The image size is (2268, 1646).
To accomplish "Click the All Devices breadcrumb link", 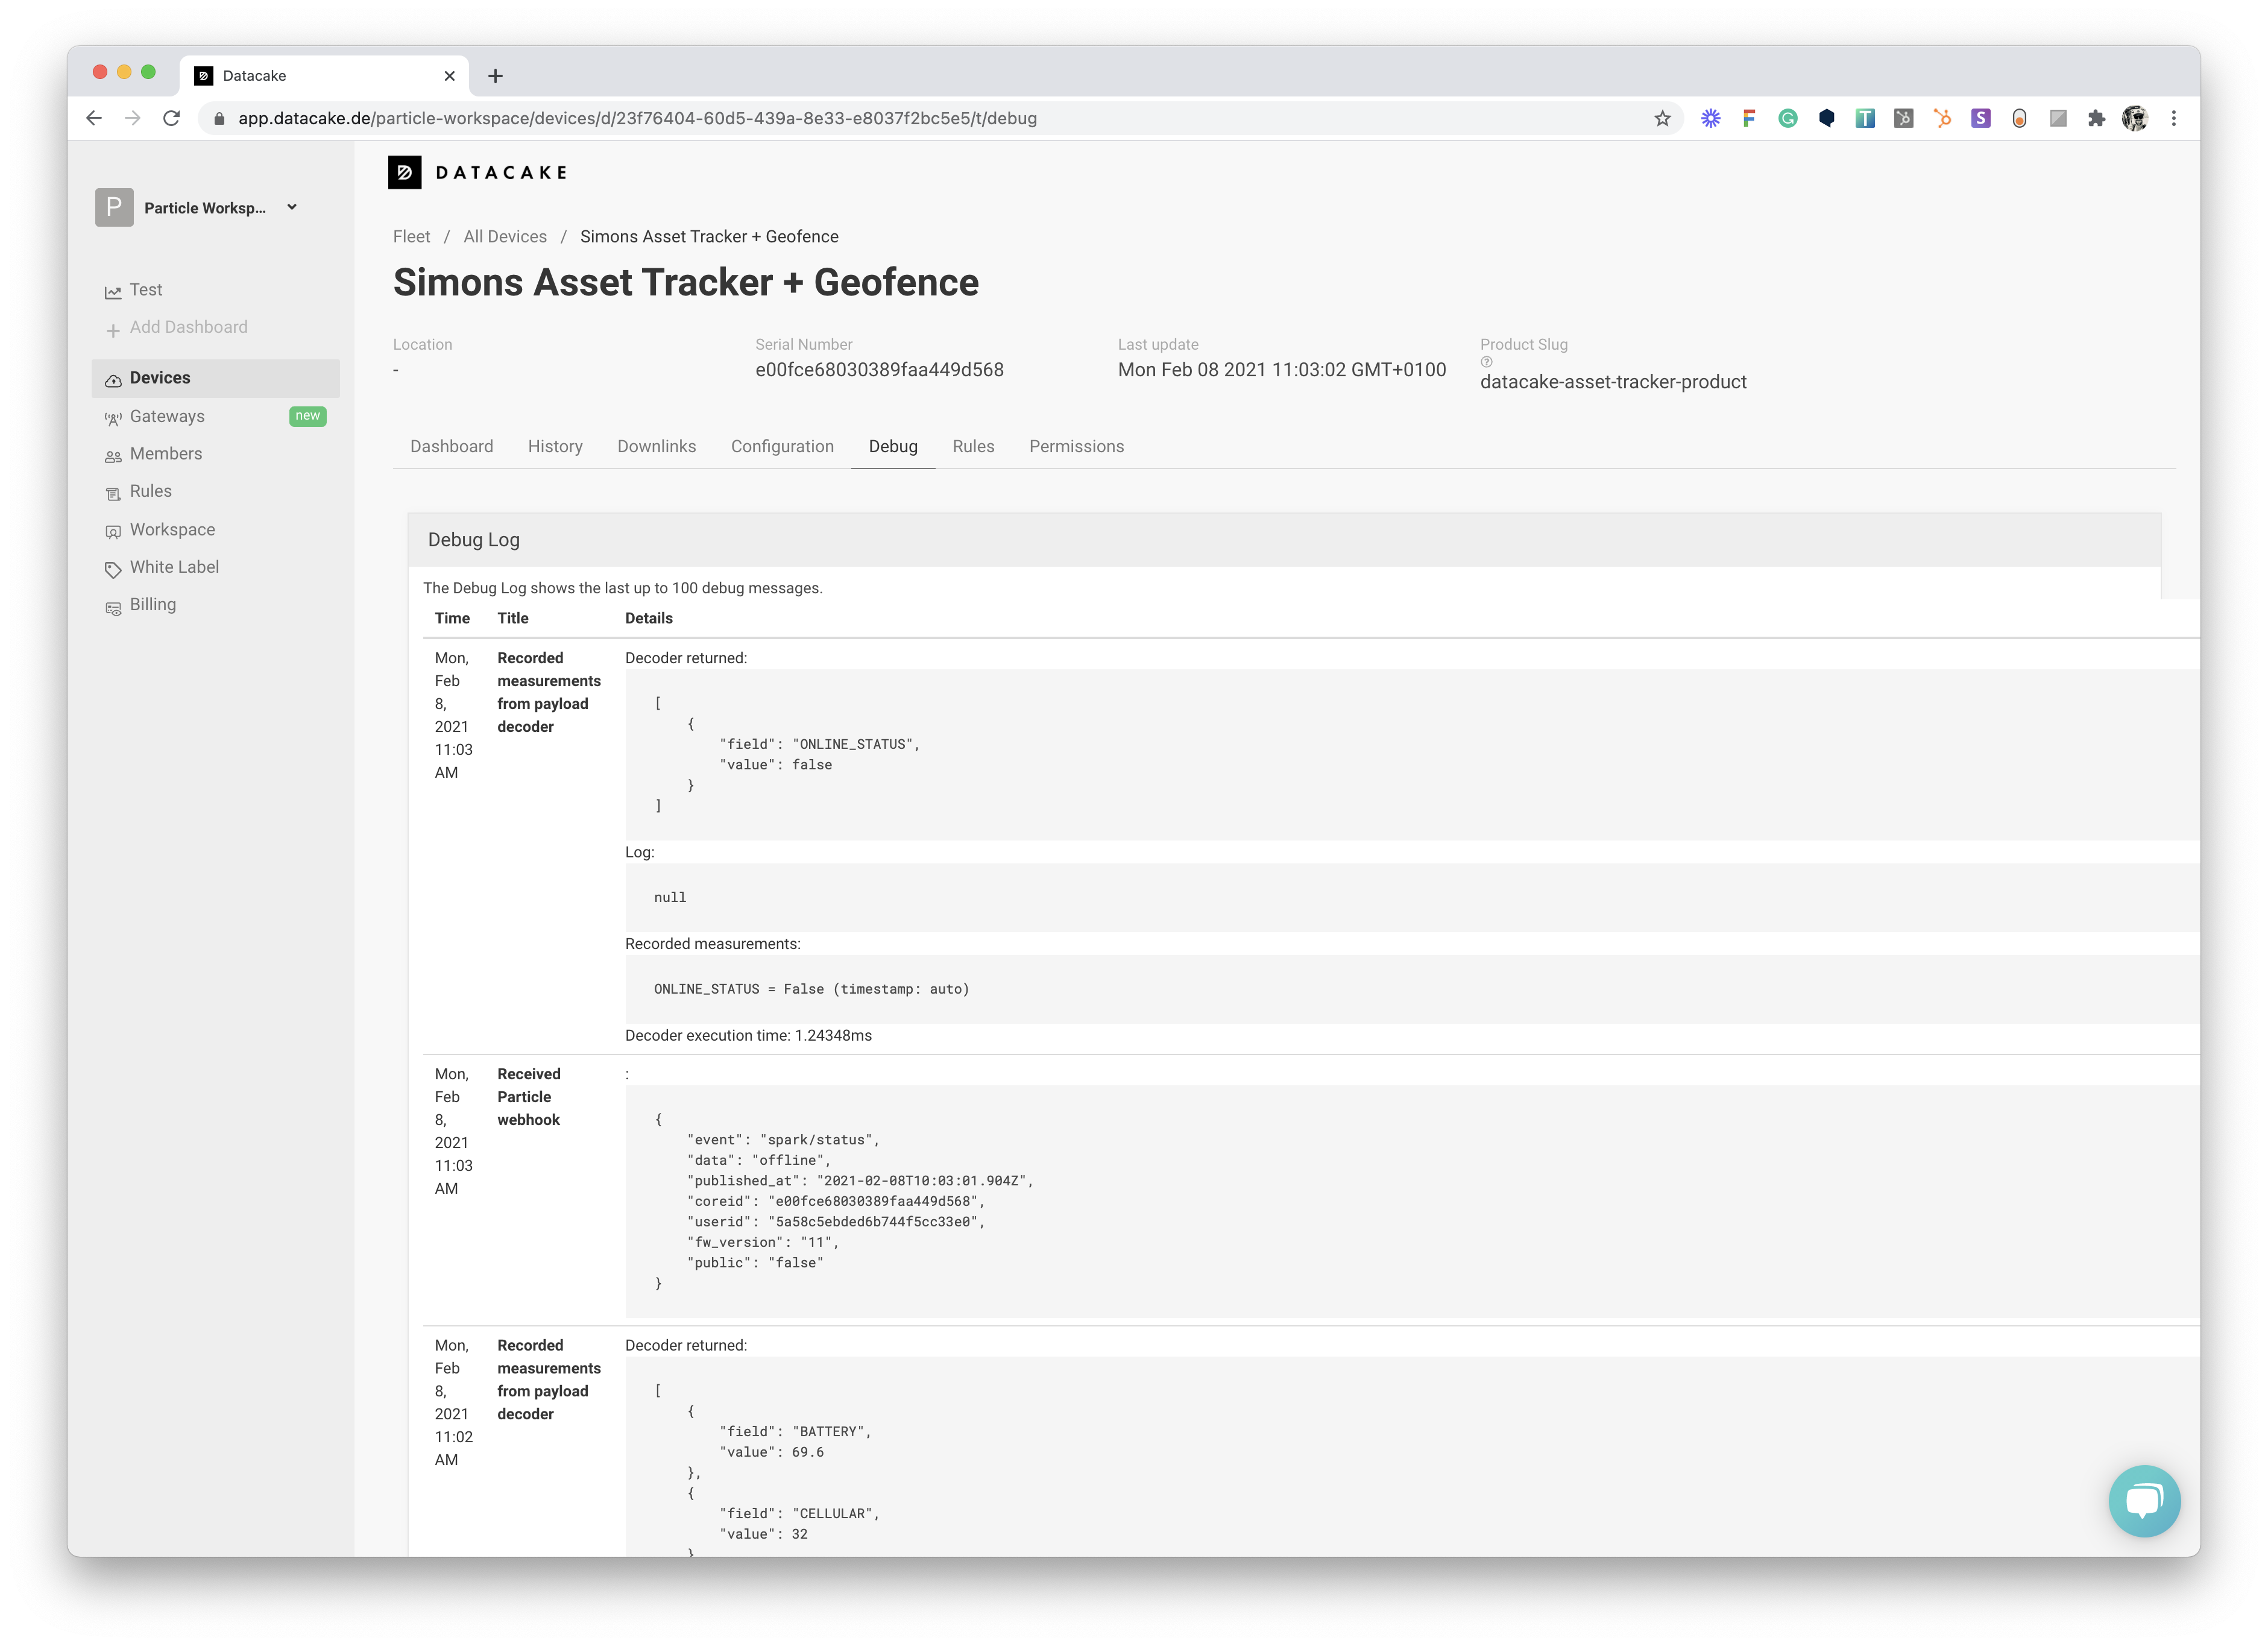I will [504, 236].
